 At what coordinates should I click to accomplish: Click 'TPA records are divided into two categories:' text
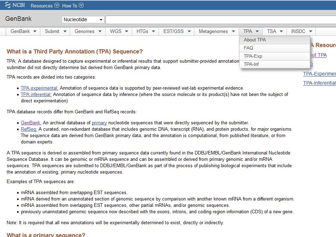click(x=51, y=77)
